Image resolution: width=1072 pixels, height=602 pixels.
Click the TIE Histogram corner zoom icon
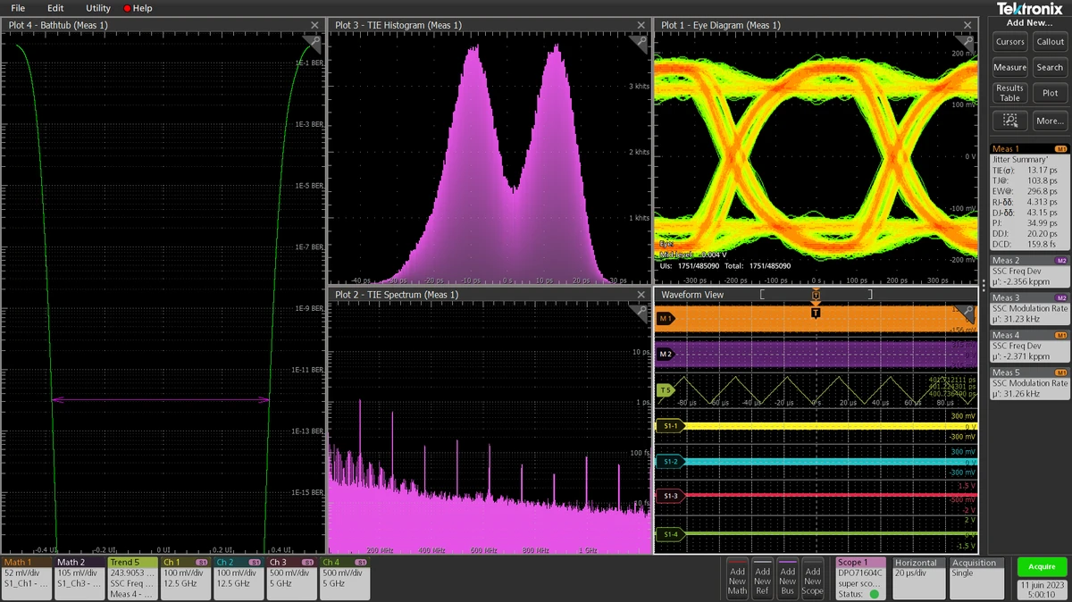(x=640, y=43)
